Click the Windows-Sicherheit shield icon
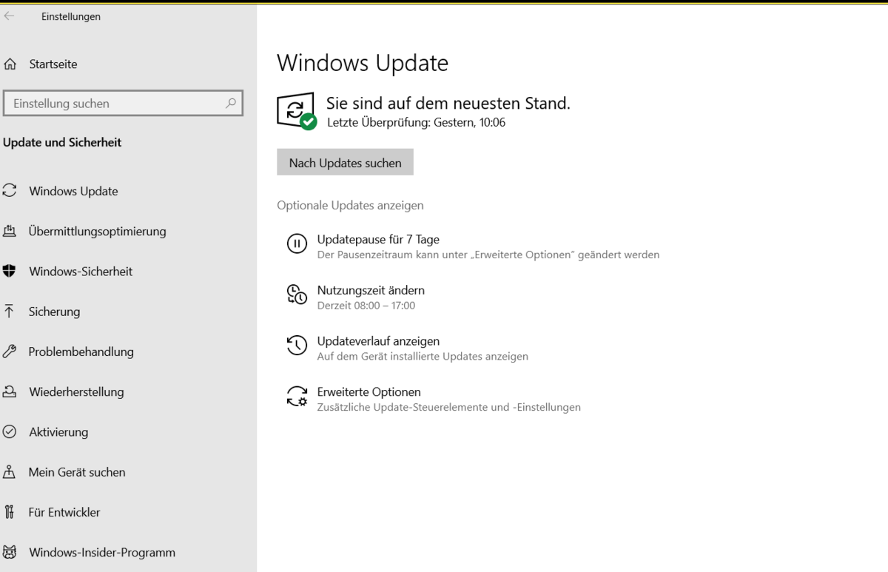This screenshot has width=888, height=572. point(10,272)
